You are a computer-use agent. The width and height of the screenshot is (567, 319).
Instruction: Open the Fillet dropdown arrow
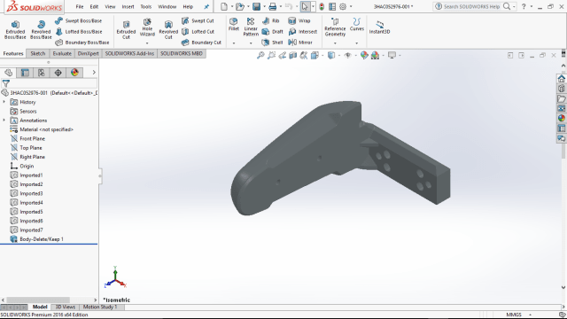pyautogui.click(x=234, y=43)
